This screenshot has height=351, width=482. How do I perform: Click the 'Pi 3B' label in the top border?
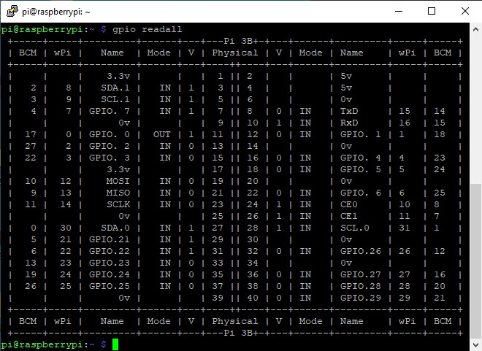[238, 41]
